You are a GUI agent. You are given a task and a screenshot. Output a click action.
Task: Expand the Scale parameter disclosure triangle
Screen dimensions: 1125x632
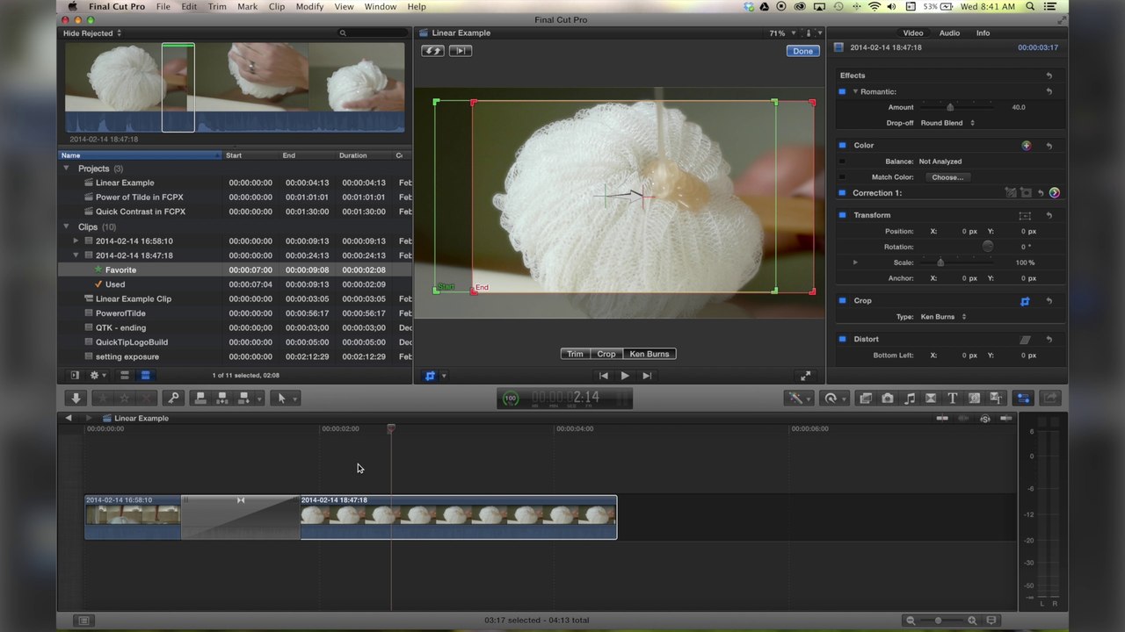coord(854,262)
